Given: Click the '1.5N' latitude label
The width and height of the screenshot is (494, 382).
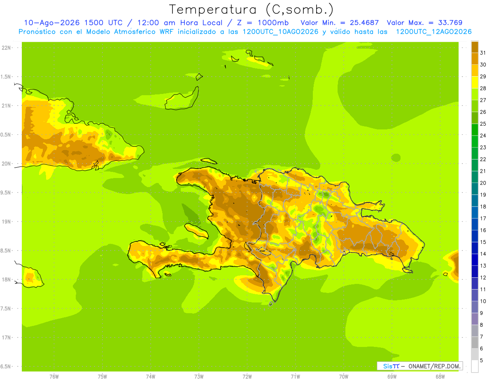Looking at the screenshot, I should [6, 77].
